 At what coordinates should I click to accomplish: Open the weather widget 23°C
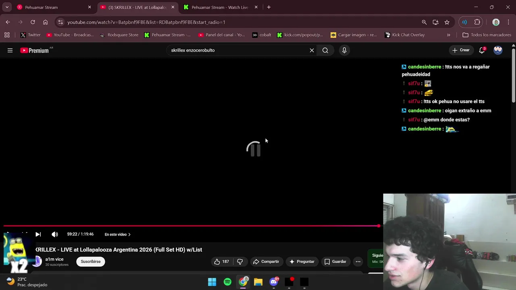click(x=27, y=282)
